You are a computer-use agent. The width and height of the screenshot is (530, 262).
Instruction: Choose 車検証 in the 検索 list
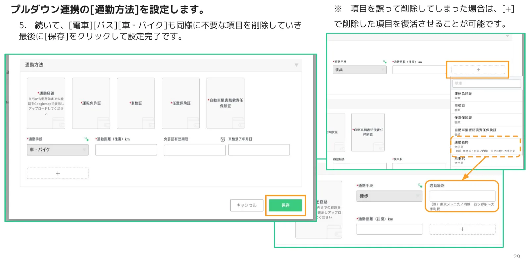tap(487, 107)
